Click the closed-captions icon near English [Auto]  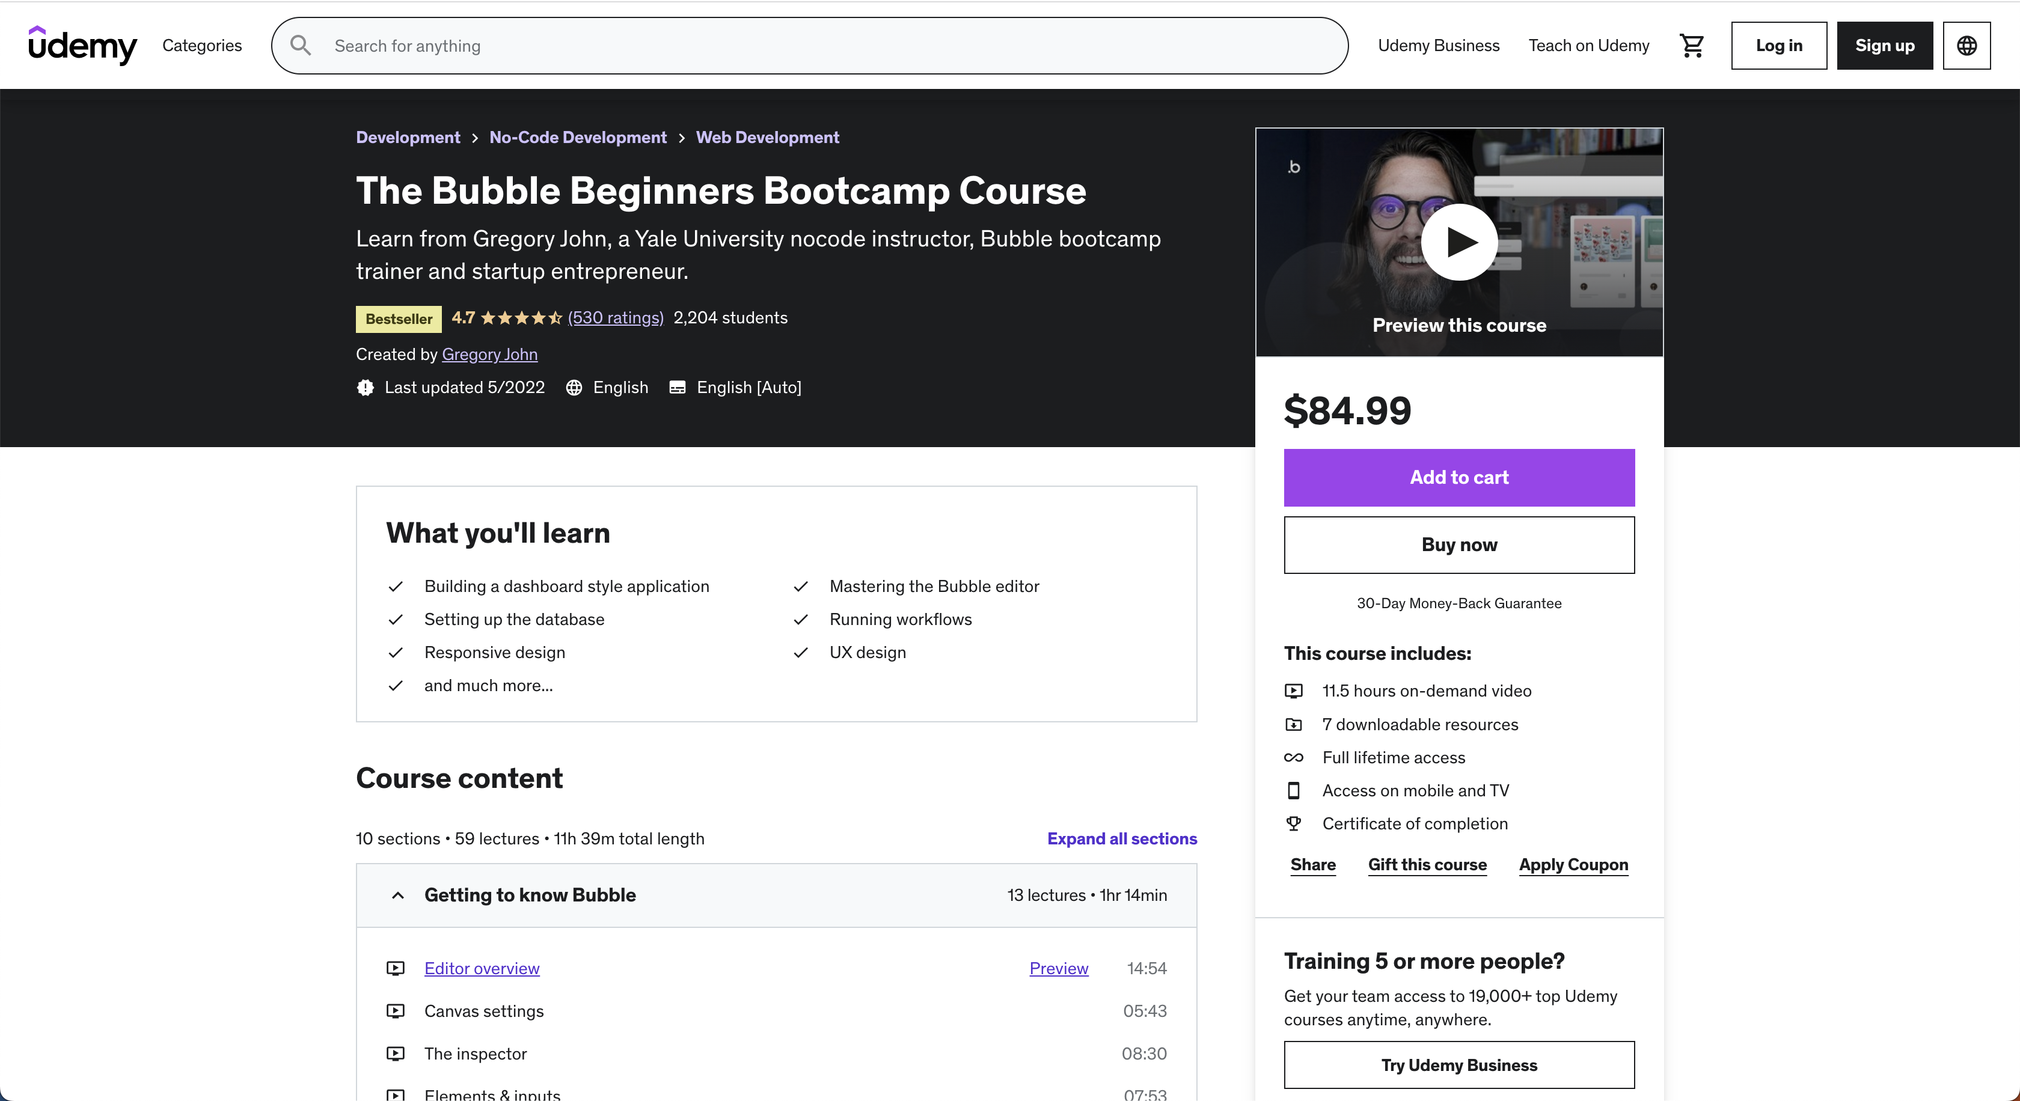point(678,387)
